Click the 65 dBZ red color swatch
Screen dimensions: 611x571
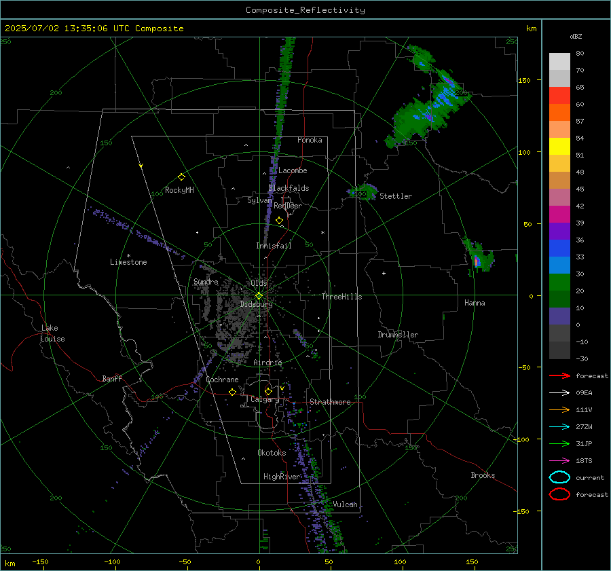tap(559, 95)
